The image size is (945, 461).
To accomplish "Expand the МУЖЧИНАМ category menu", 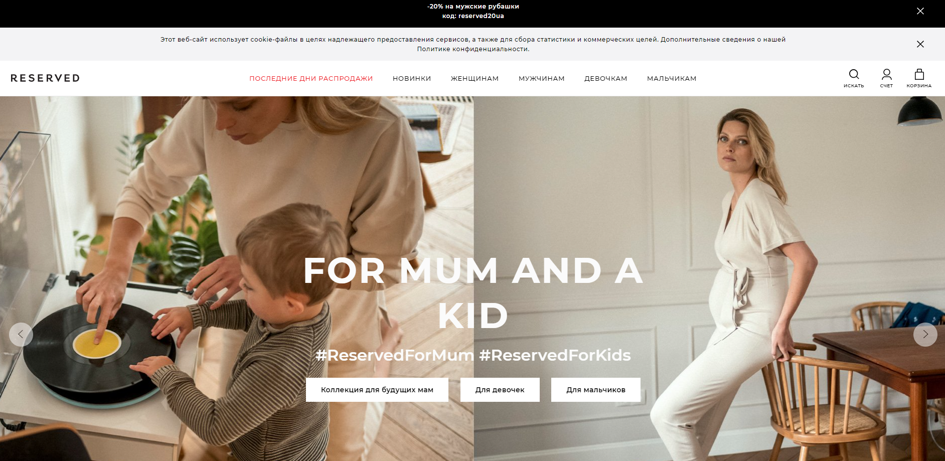I will tap(541, 78).
